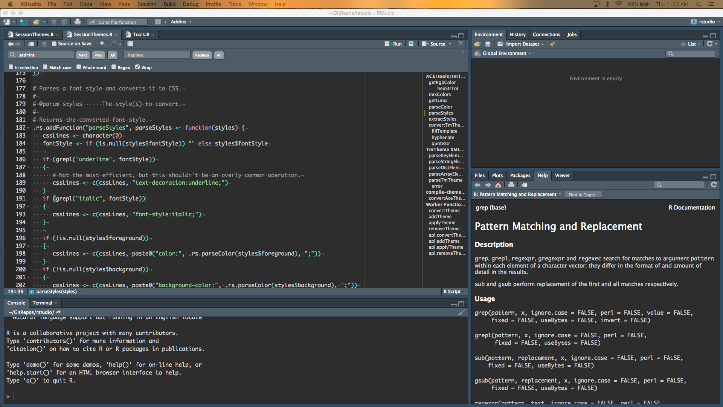Screen dimensions: 723x407
Task: Click the Find in Topic button
Action: [583, 194]
